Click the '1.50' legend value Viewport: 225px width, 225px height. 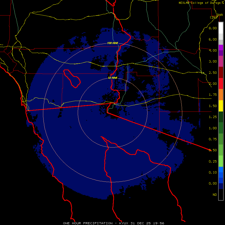click(x=213, y=106)
